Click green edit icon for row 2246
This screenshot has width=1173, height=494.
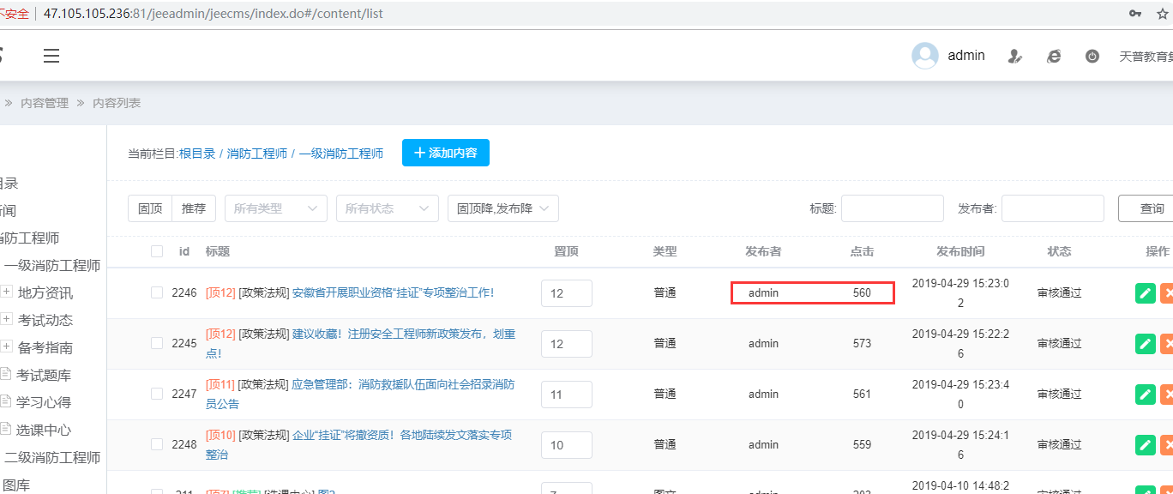(x=1145, y=292)
